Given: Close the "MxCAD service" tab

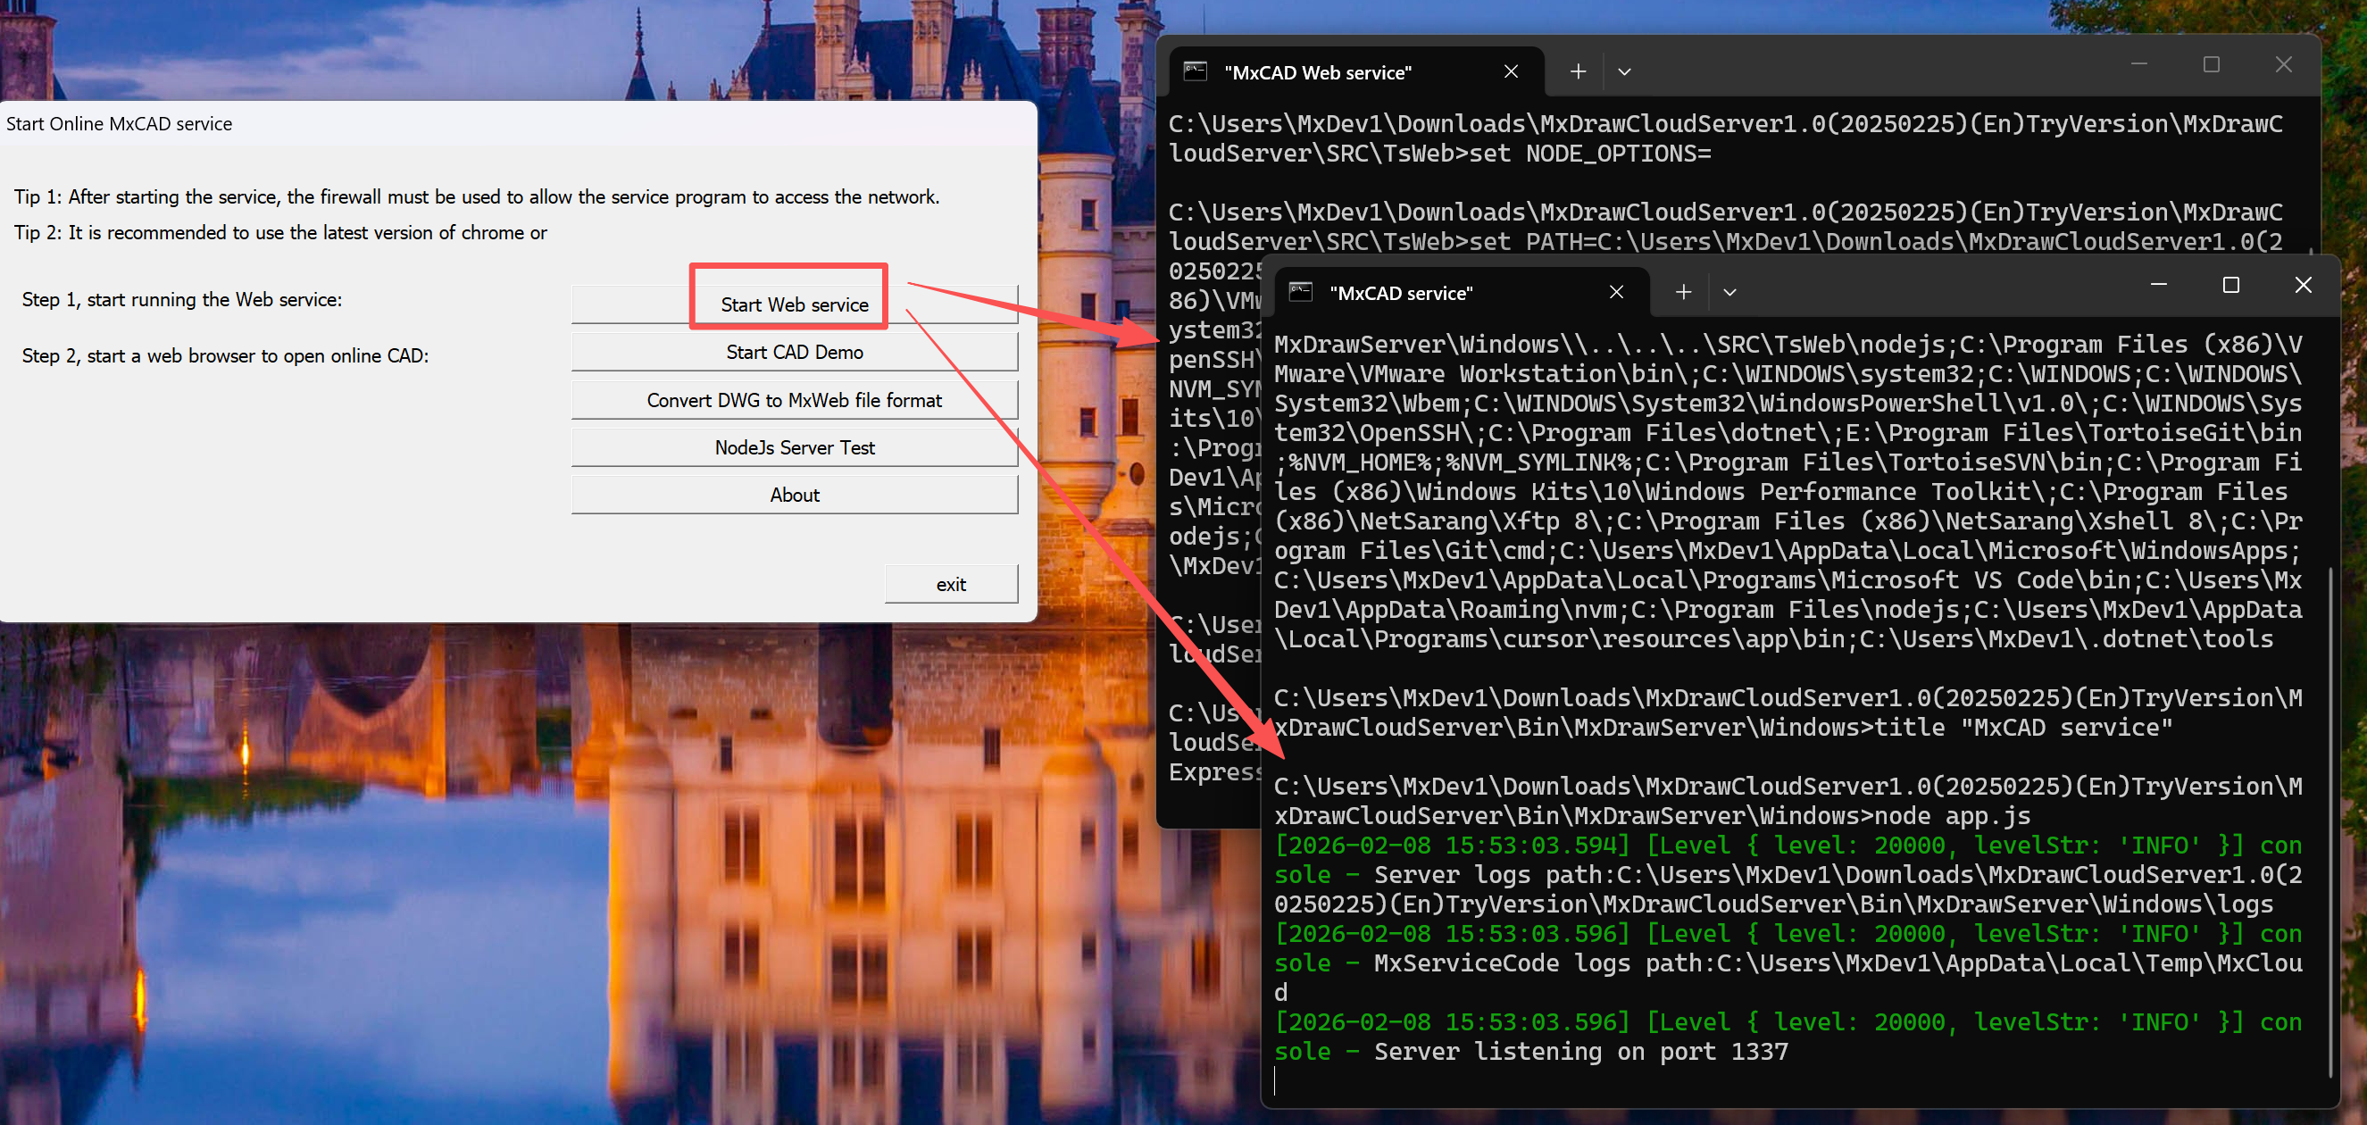Looking at the screenshot, I should (1615, 292).
